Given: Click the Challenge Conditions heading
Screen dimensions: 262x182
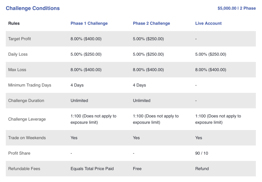Looking at the screenshot, I should (x=33, y=8).
